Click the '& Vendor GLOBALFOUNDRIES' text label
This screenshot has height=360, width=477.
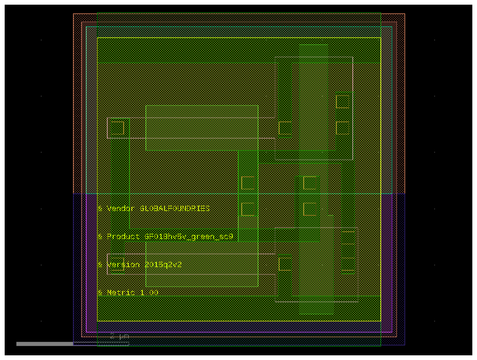tap(154, 208)
